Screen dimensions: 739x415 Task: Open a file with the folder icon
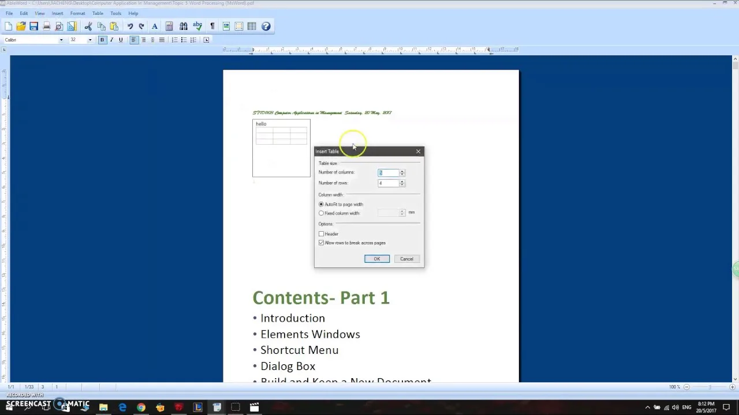coord(21,26)
